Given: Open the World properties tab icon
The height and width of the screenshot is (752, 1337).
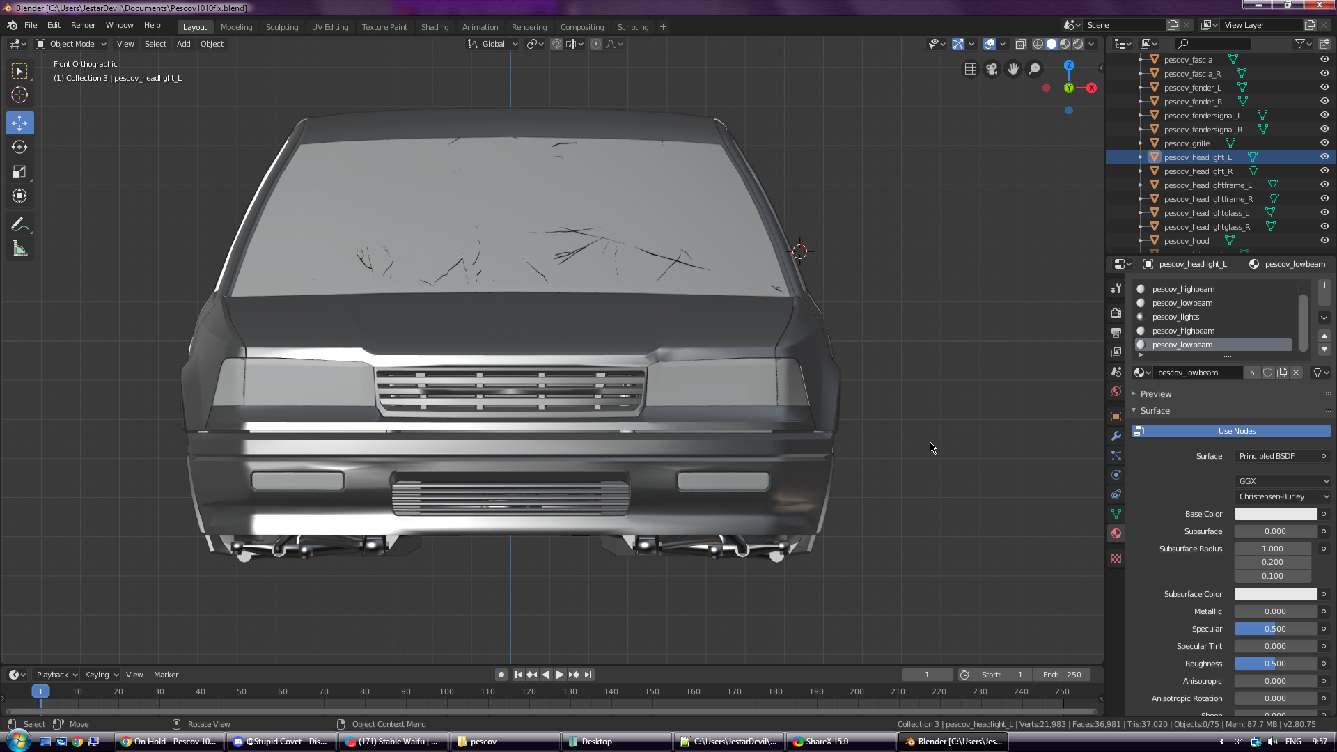Looking at the screenshot, I should pyautogui.click(x=1116, y=392).
